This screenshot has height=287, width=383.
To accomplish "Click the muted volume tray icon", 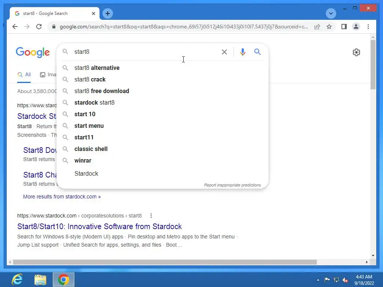I will 345,280.
